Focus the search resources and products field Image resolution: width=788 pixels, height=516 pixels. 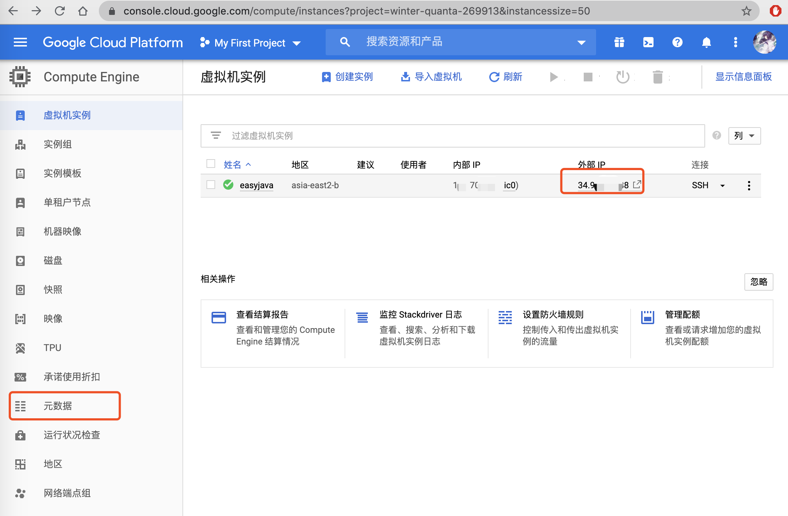(461, 42)
